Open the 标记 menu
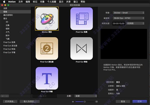150x105 pixels. [35, 2]
